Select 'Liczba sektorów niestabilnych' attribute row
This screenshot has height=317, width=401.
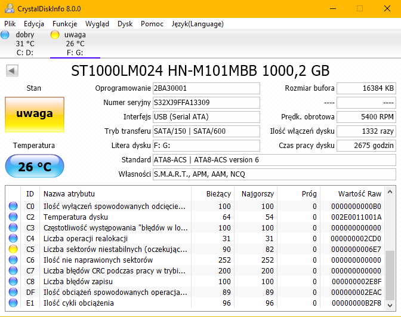195,249
